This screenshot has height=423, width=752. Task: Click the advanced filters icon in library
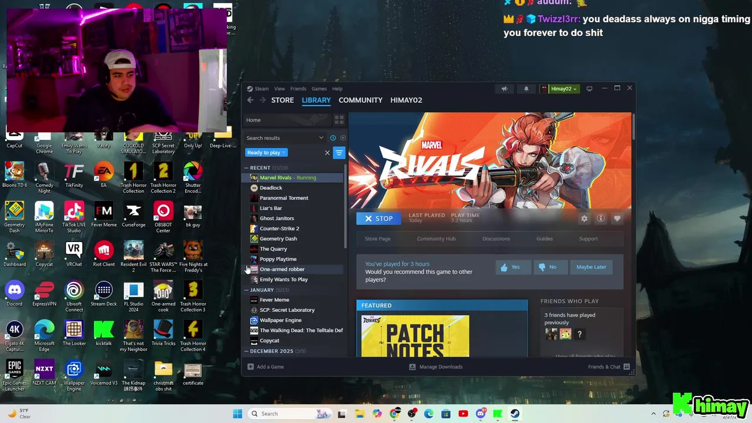(x=339, y=153)
